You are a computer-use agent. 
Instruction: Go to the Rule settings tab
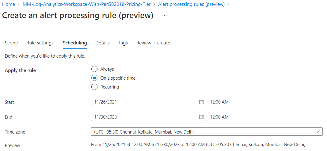tap(40, 43)
